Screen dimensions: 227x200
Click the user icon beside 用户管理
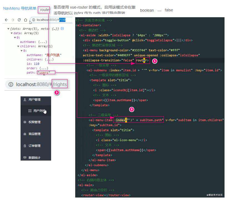point(25,99)
